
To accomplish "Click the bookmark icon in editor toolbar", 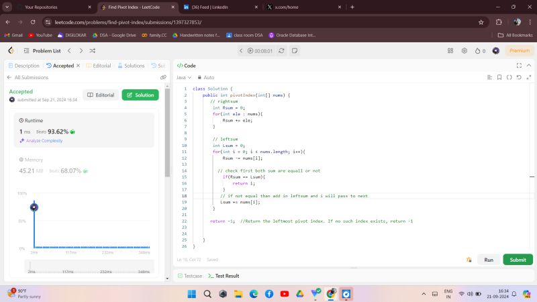I will pos(499,77).
